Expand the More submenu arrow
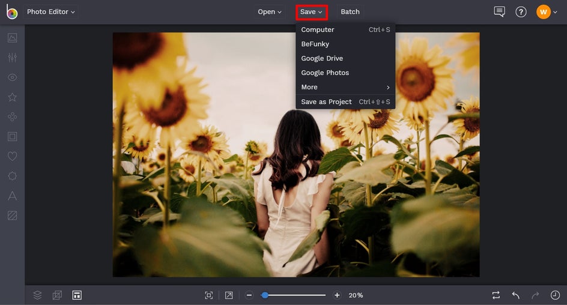Viewport: 567px width, 305px height. coord(388,87)
